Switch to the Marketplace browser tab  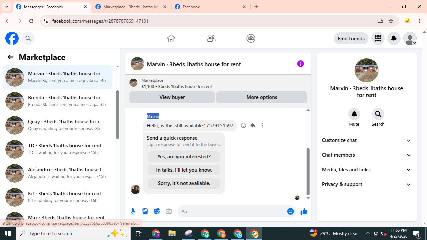(x=131, y=7)
